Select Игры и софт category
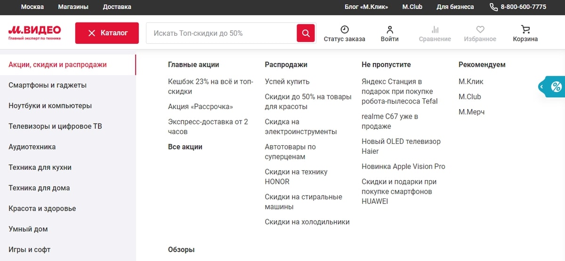The width and height of the screenshot is (565, 261). coord(68,250)
